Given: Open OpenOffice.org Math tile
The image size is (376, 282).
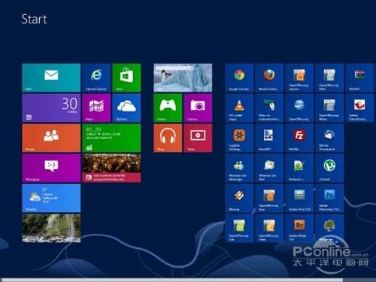Looking at the screenshot, I should [329, 77].
